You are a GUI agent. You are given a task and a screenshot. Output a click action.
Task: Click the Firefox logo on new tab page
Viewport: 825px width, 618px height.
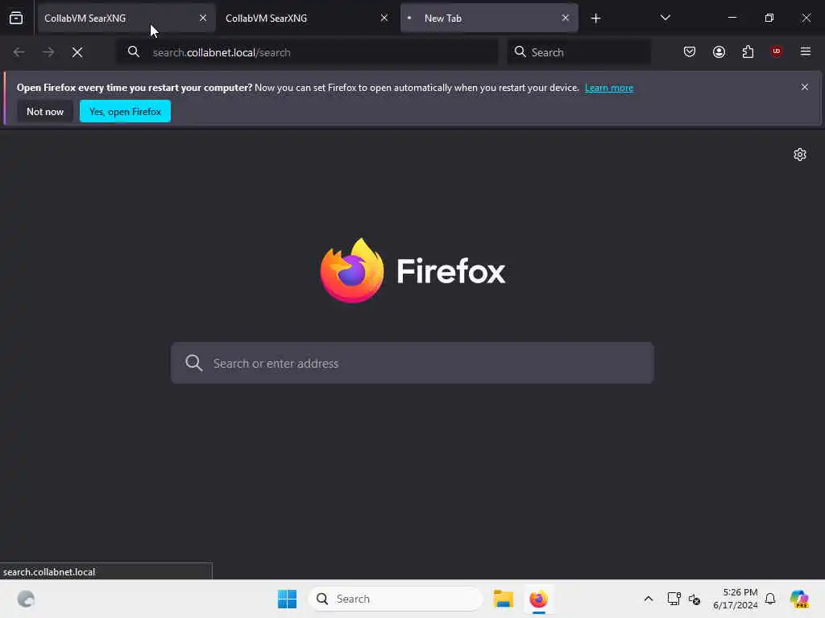(413, 270)
